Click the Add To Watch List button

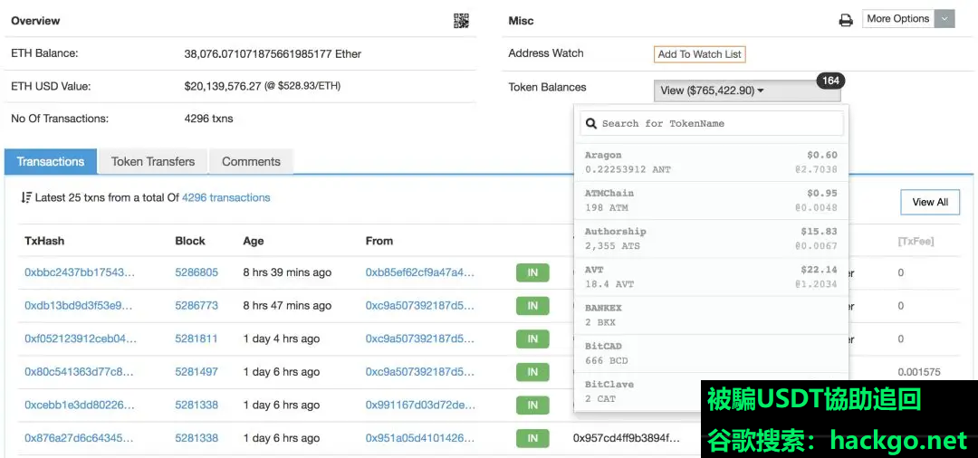click(699, 54)
